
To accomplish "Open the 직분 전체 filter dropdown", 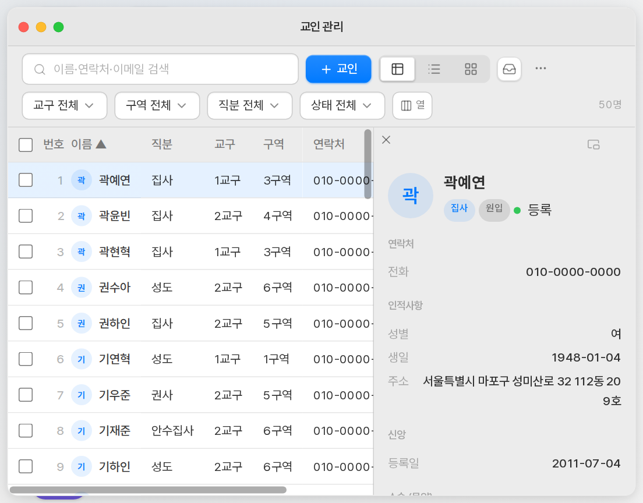I will point(250,106).
